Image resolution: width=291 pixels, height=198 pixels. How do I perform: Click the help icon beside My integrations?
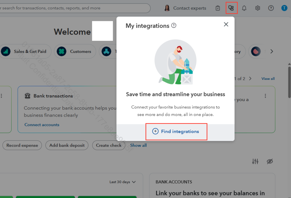(174, 25)
